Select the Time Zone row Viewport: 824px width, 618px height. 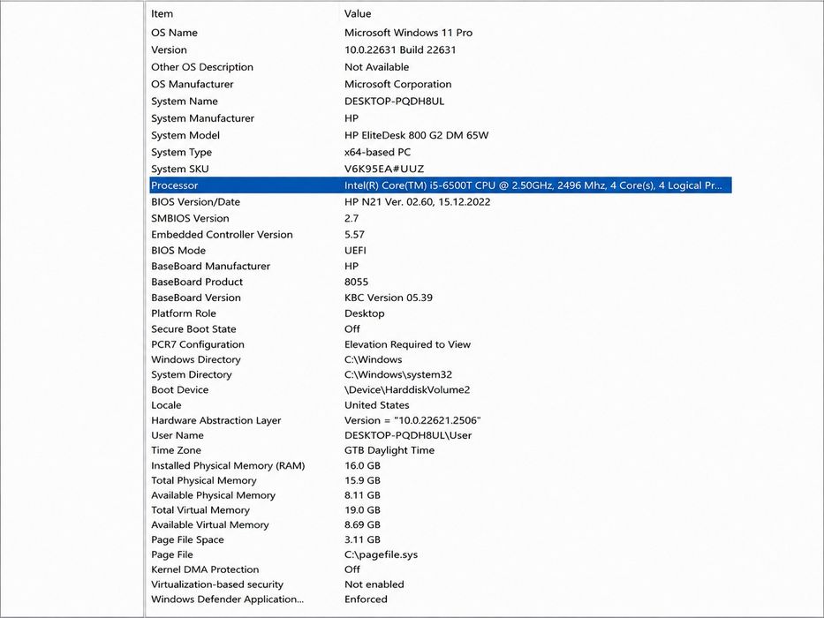click(x=441, y=450)
